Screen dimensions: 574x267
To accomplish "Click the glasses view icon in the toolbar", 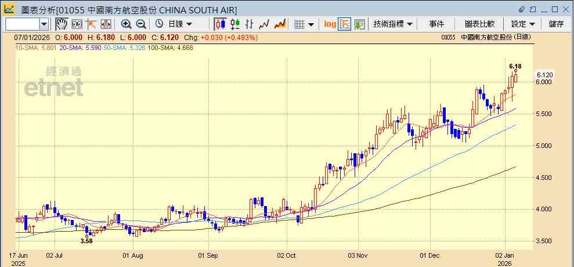I will [x=77, y=24].
